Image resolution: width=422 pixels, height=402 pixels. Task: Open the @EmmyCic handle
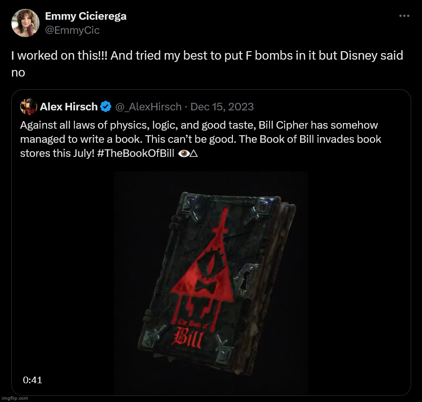[x=72, y=30]
